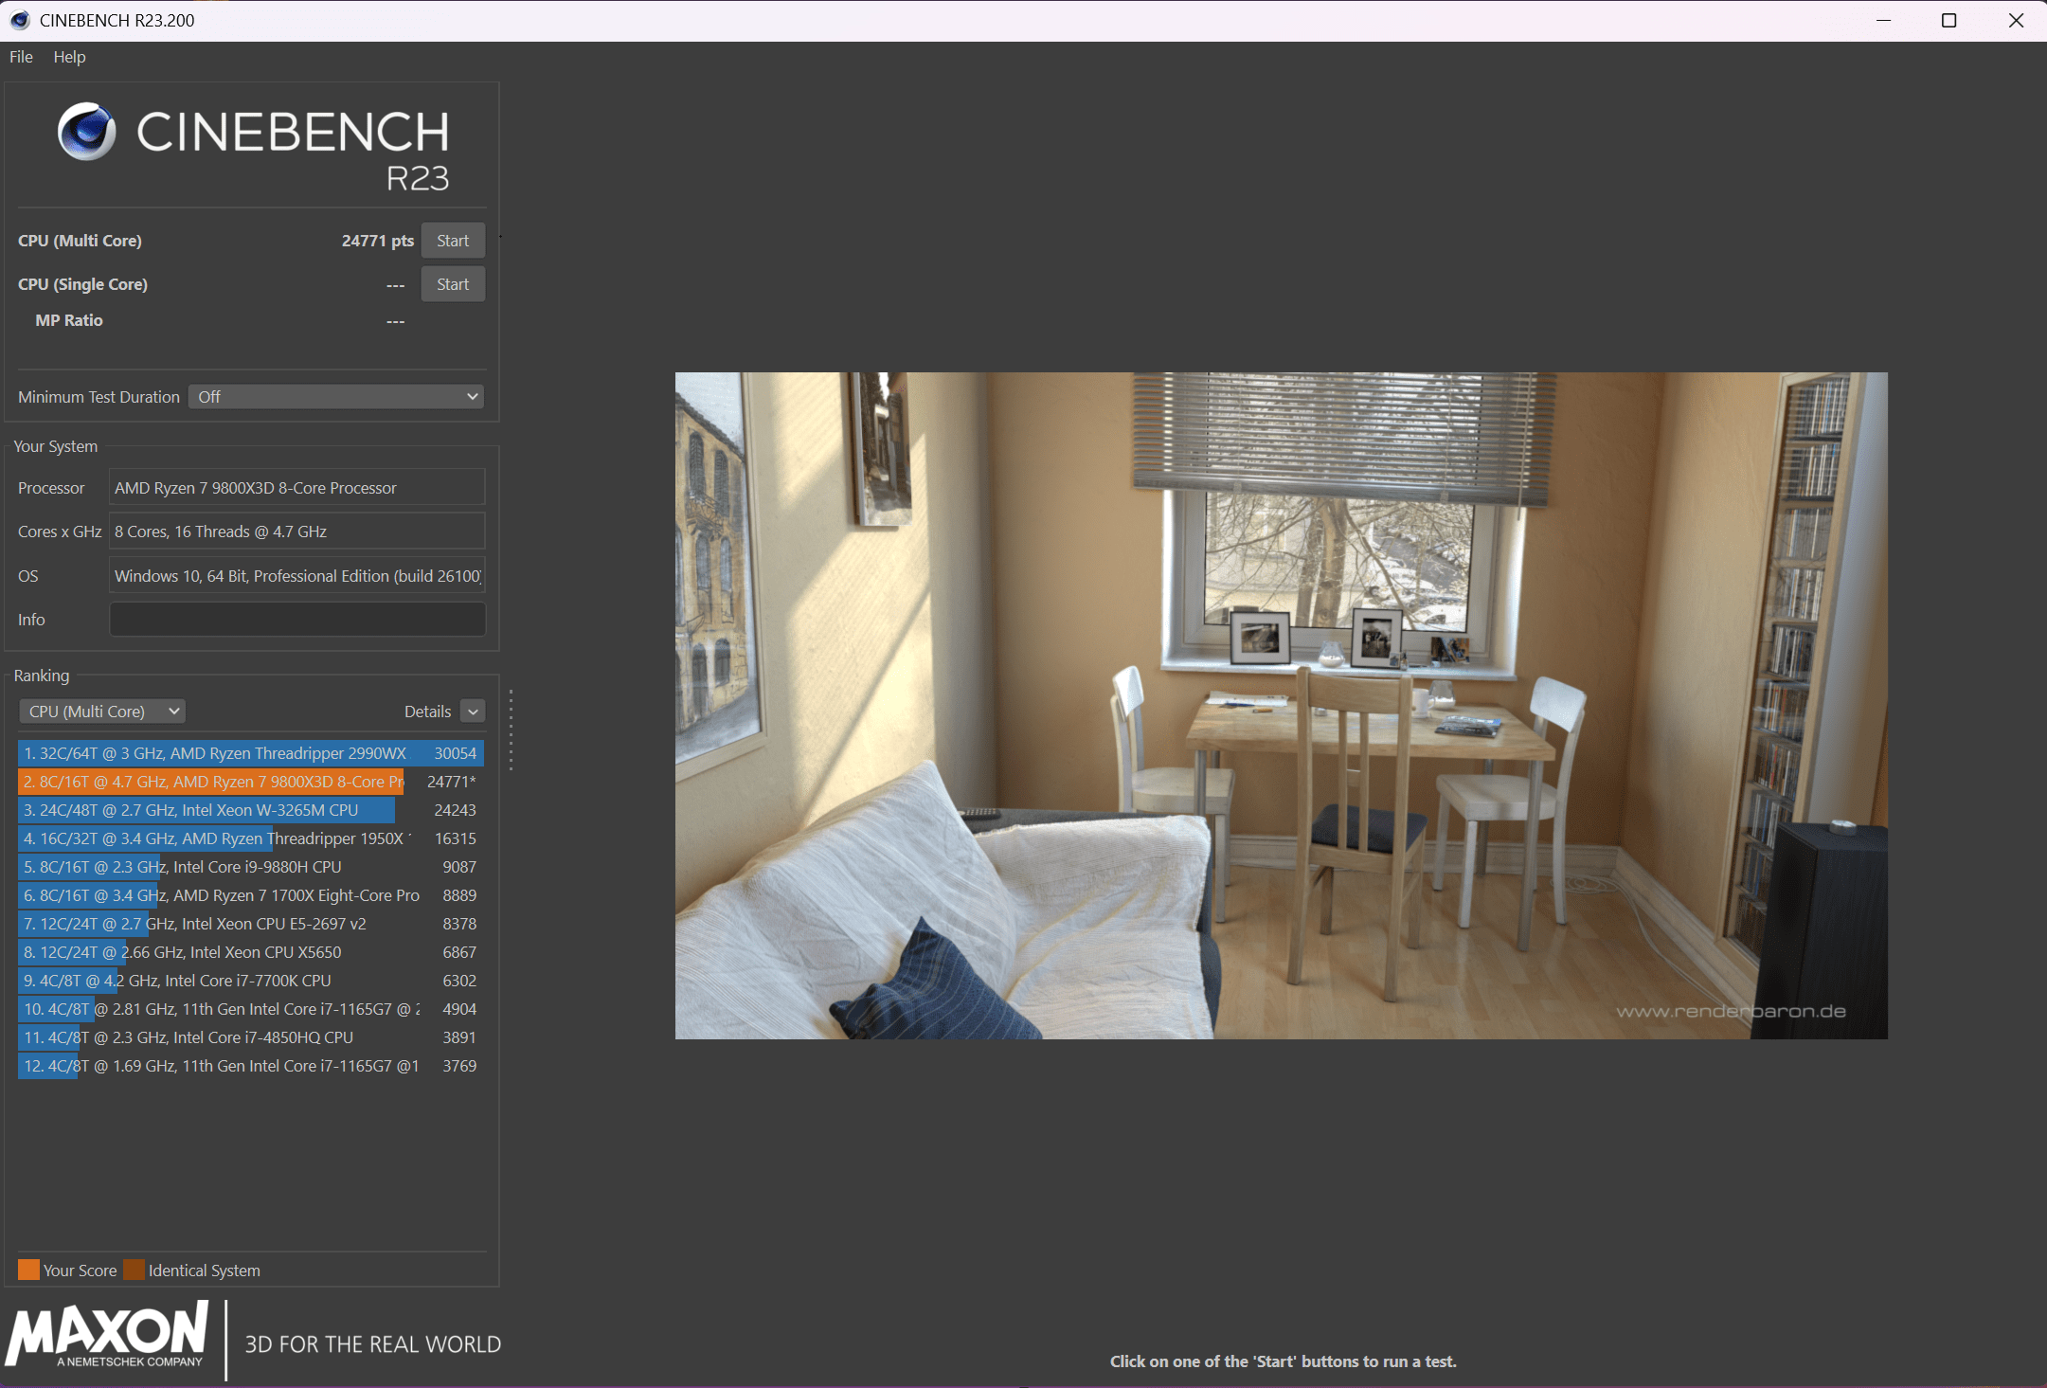Screen dimensions: 2047x1388
Task: Click the orange Your Score legend swatch
Action: click(x=28, y=1270)
